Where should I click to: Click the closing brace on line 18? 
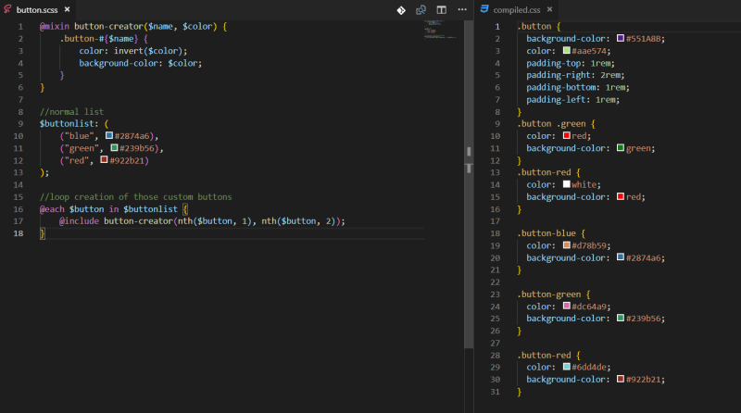click(x=42, y=233)
